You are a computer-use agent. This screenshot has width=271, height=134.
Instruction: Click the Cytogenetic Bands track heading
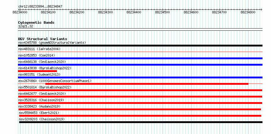[x=36, y=22]
